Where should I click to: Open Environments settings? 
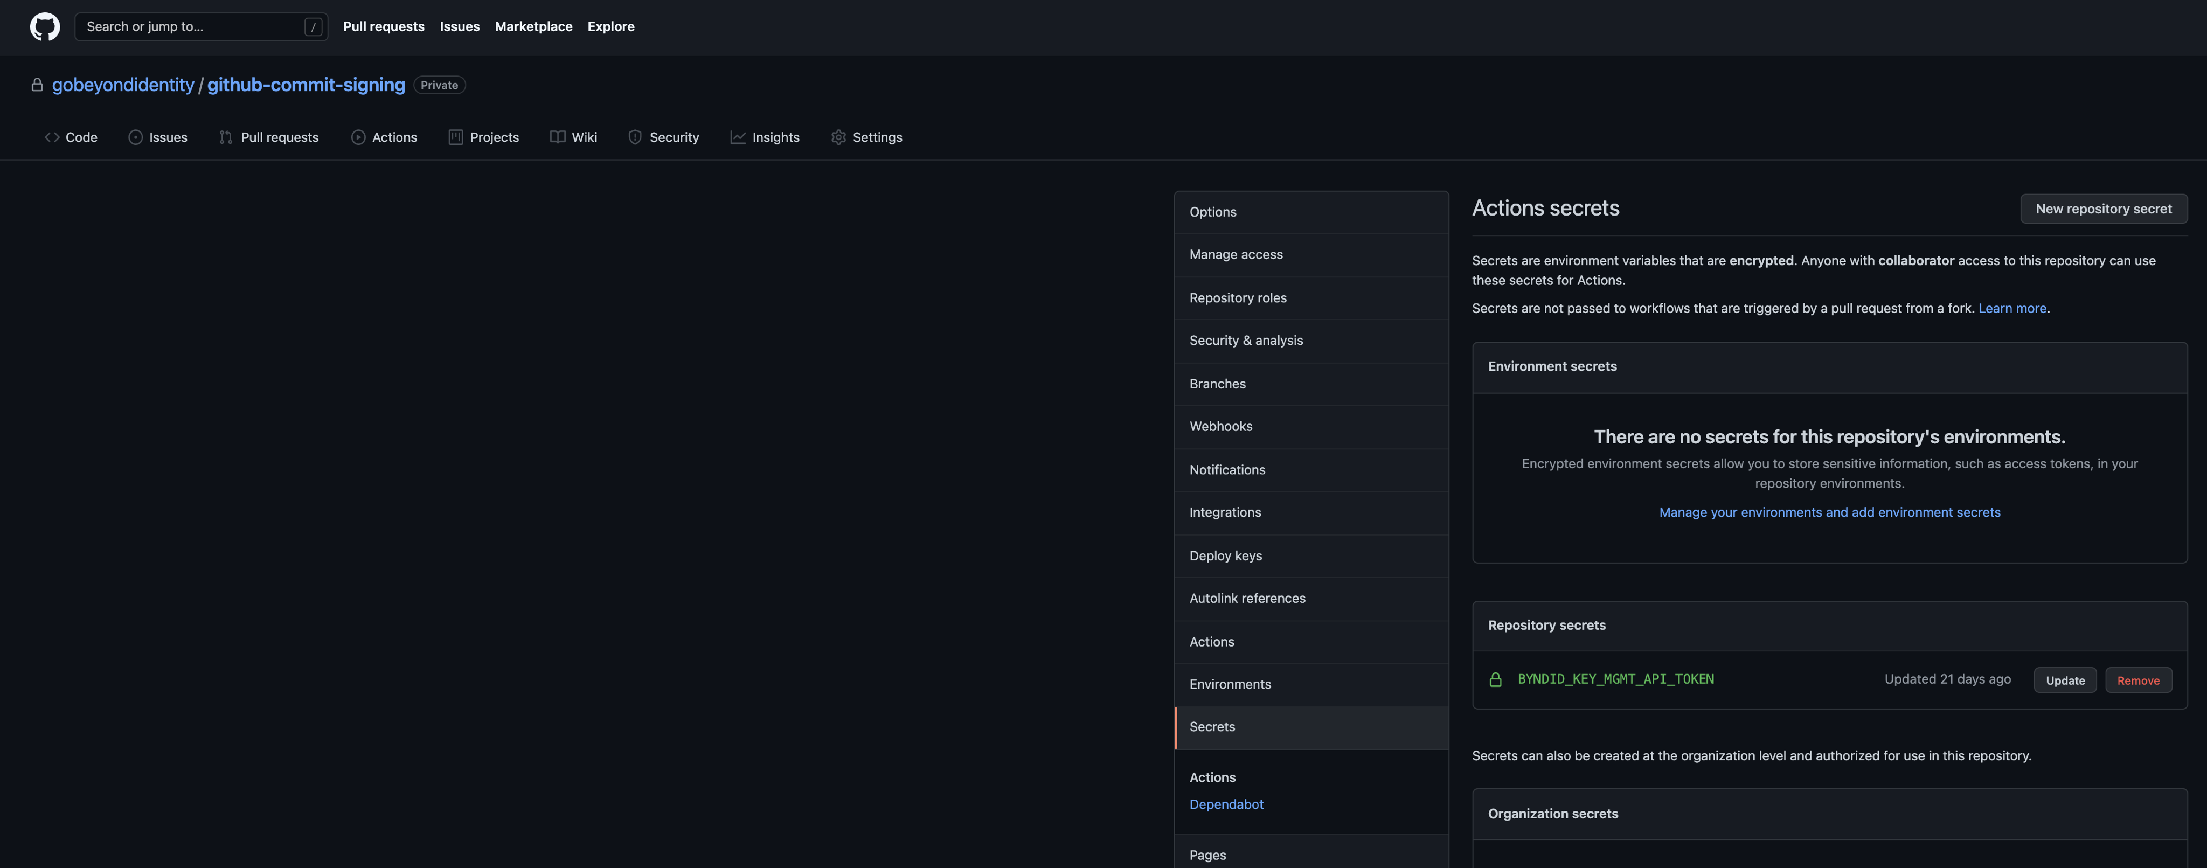pyautogui.click(x=1311, y=685)
